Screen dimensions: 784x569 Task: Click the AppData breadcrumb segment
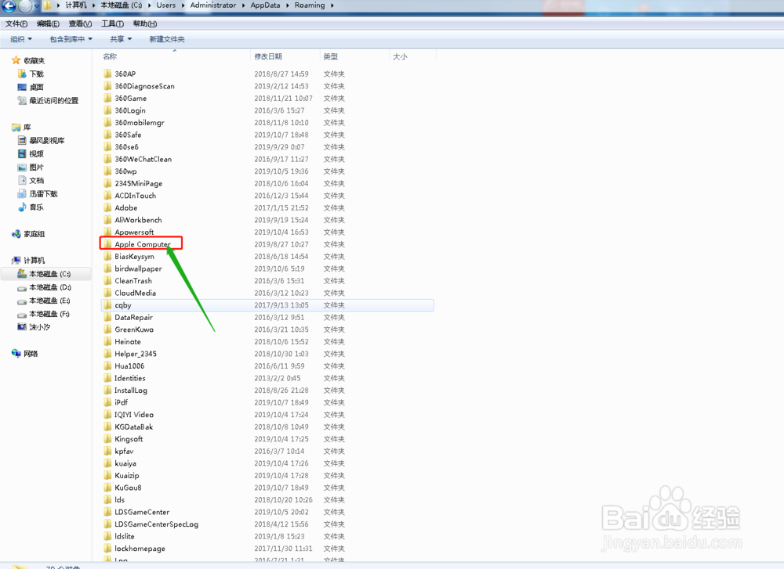[x=265, y=5]
